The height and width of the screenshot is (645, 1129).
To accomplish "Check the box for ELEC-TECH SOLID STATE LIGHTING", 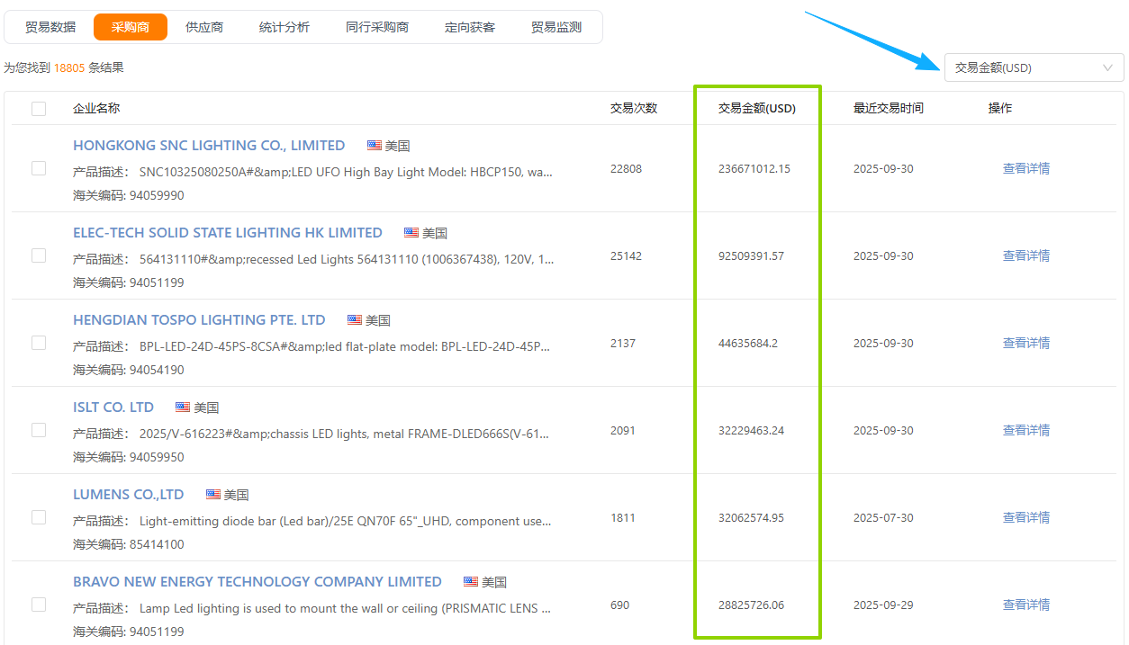I will tap(39, 255).
